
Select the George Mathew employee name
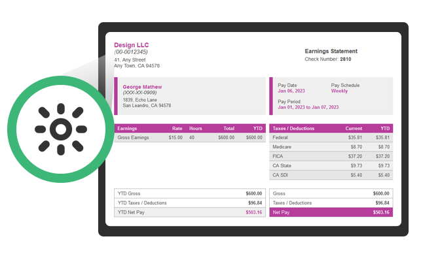pyautogui.click(x=142, y=87)
